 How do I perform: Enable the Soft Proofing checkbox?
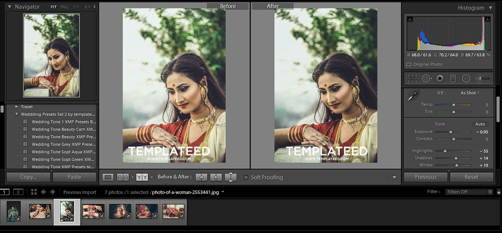tap(246, 177)
